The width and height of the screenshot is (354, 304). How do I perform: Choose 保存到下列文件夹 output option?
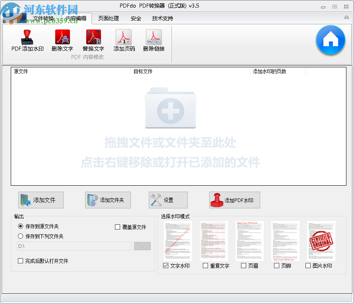tap(20, 236)
